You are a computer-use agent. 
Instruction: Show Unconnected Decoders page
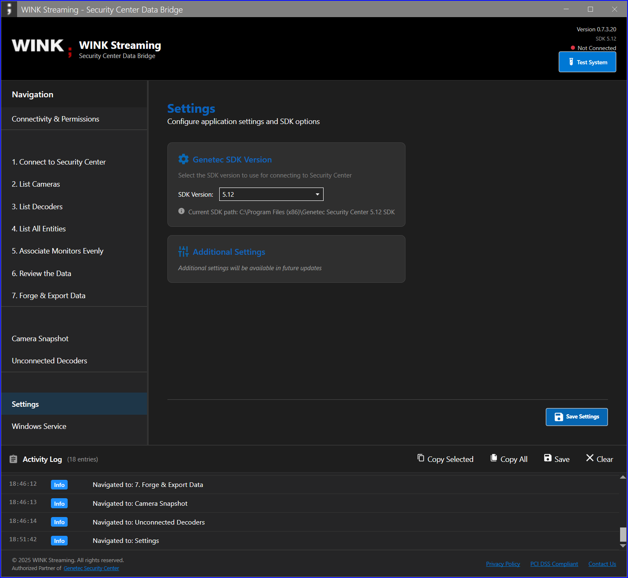click(x=74, y=361)
